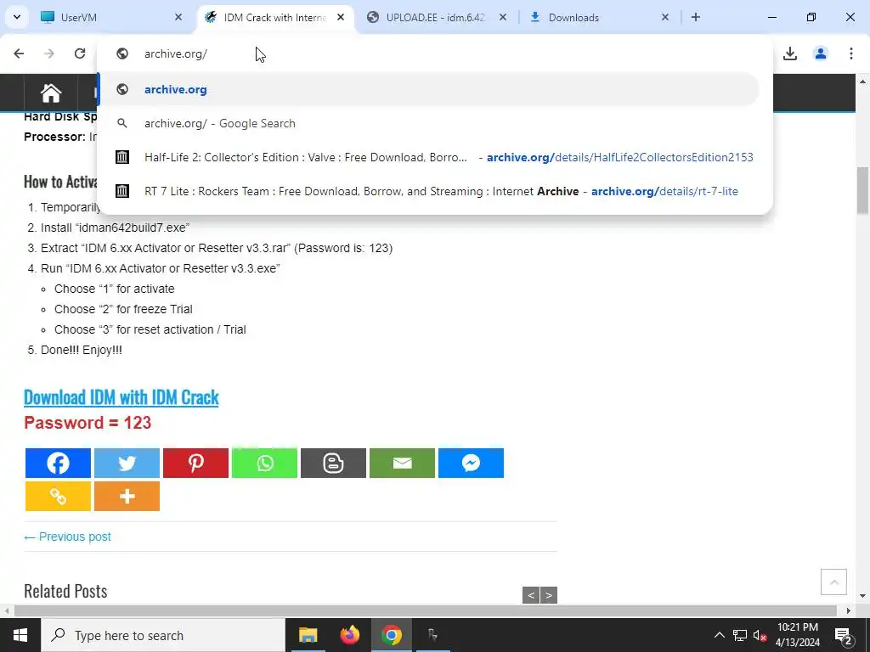Show previous related posts arrow

click(x=531, y=595)
